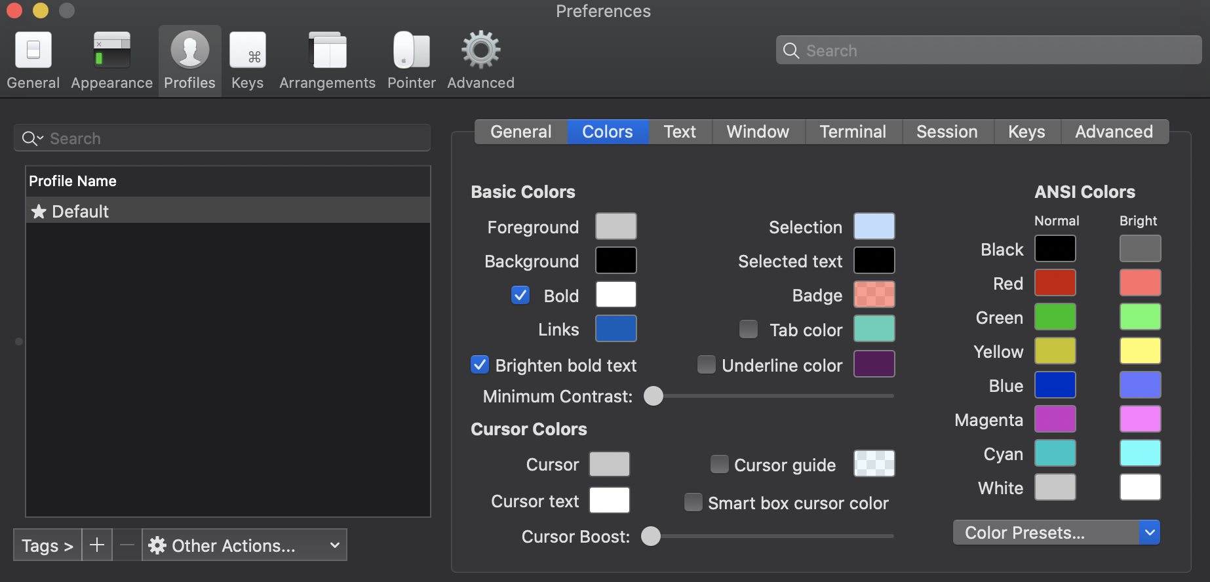
Task: Click the remove profile minus button
Action: (x=127, y=545)
